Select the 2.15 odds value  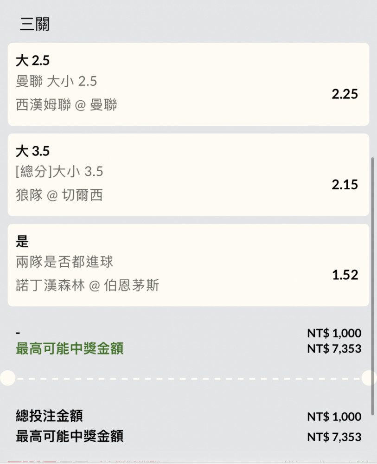(345, 185)
